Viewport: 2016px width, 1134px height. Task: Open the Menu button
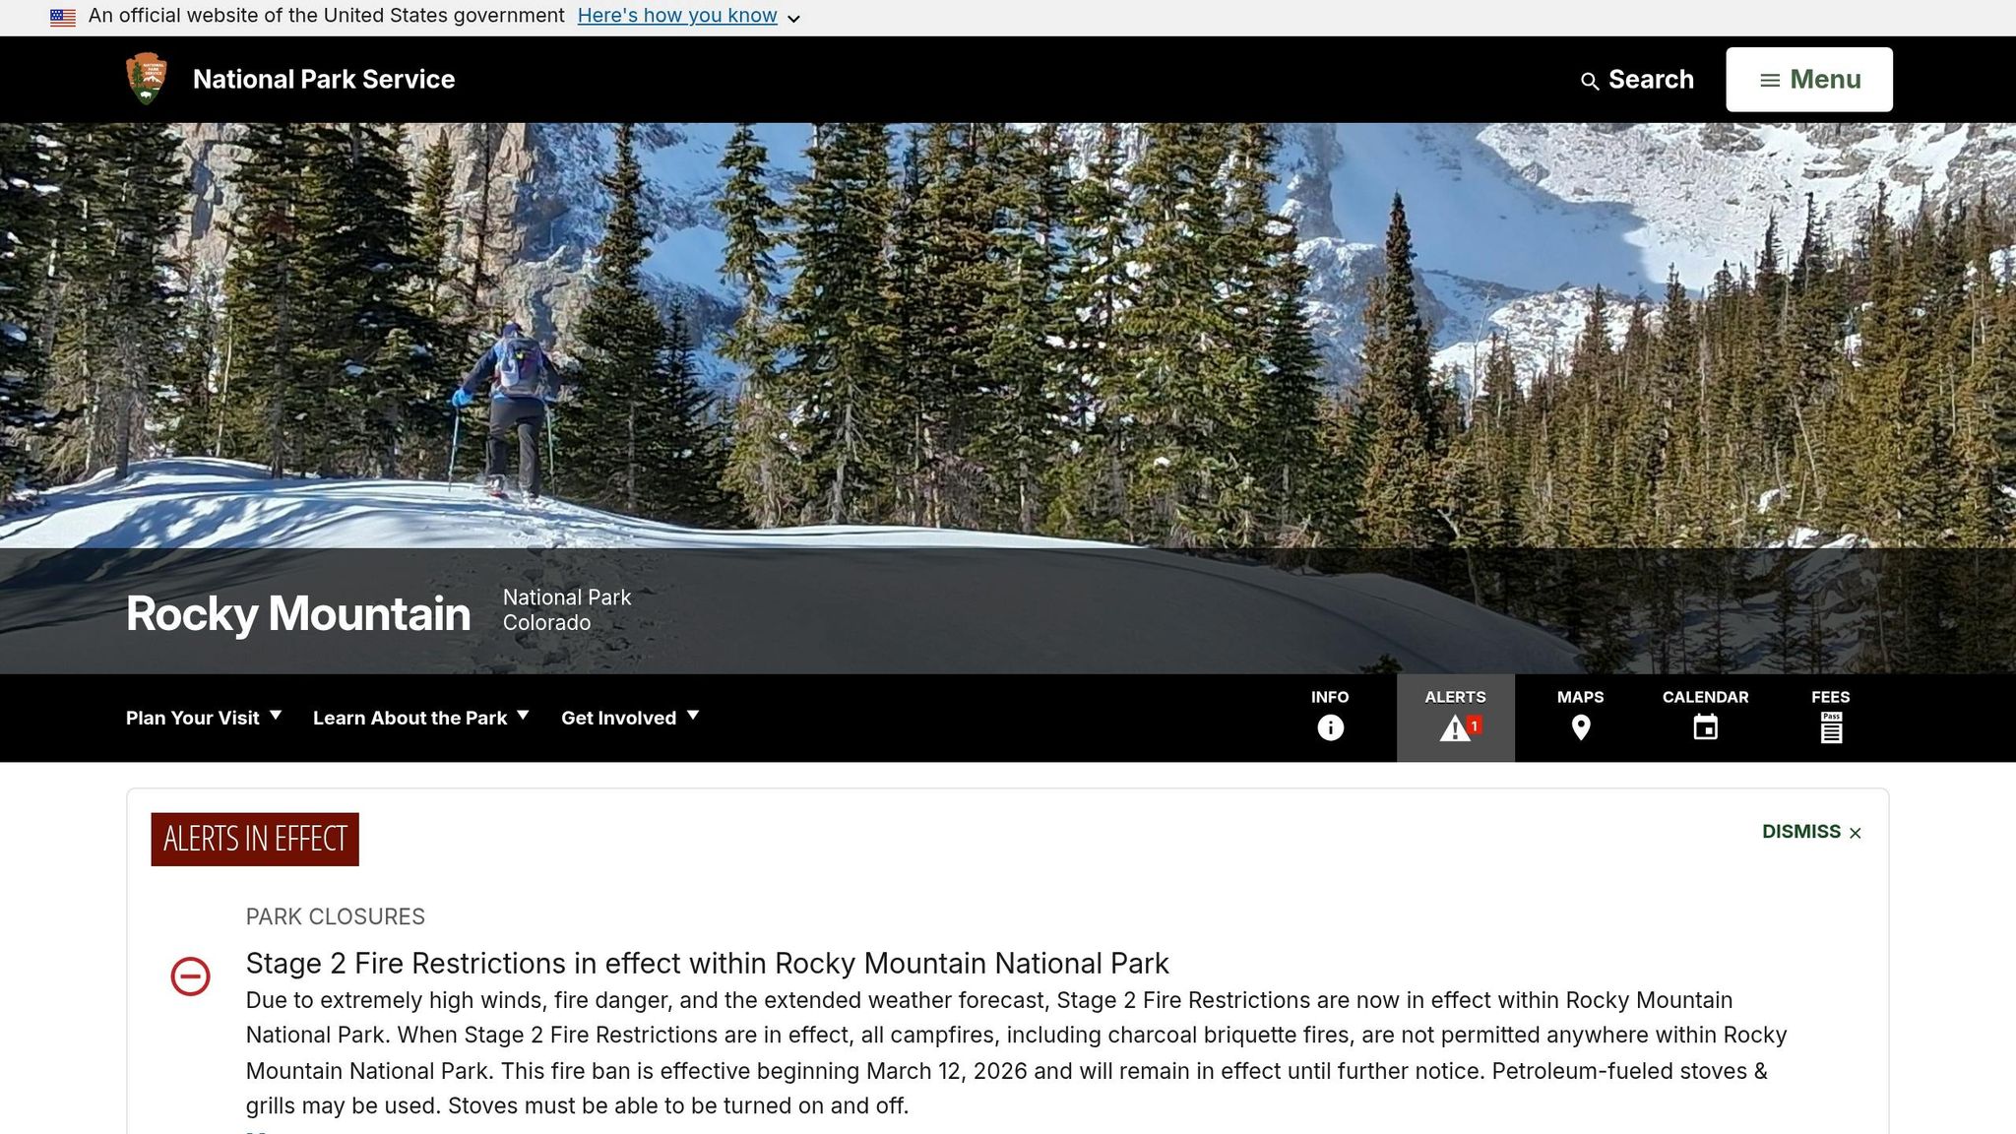click(x=1809, y=80)
